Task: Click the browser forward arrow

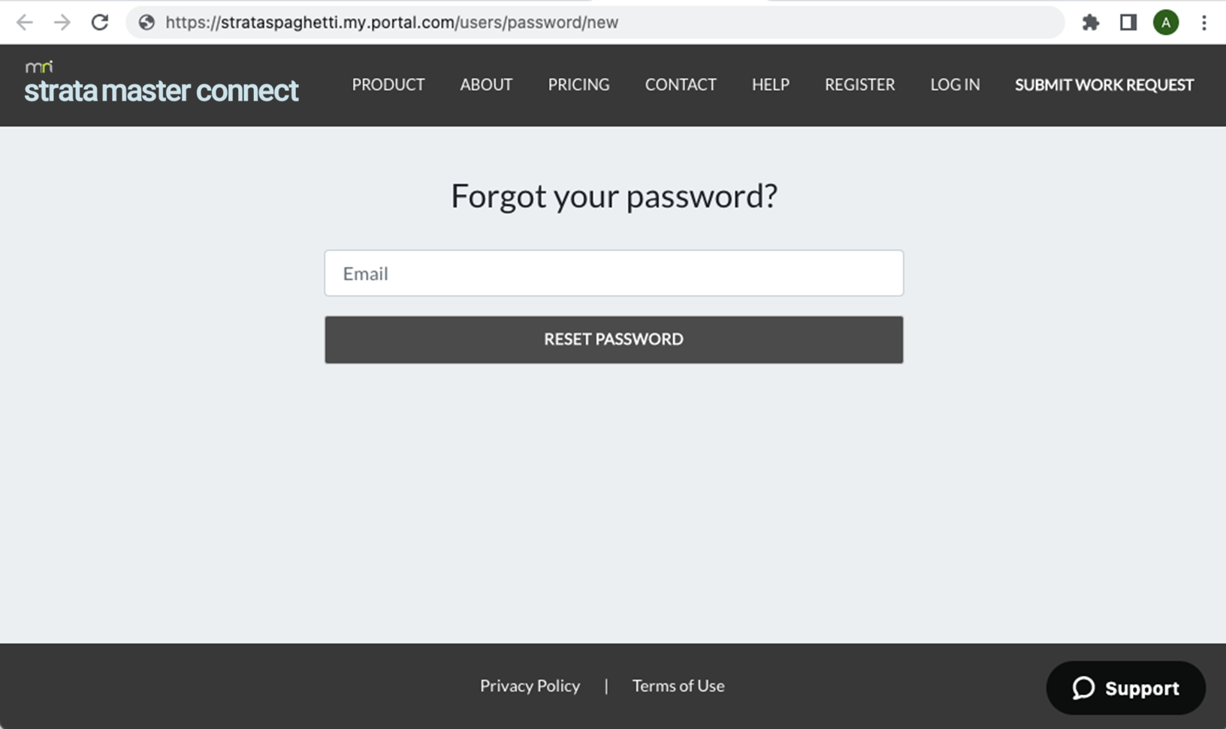Action: point(62,23)
